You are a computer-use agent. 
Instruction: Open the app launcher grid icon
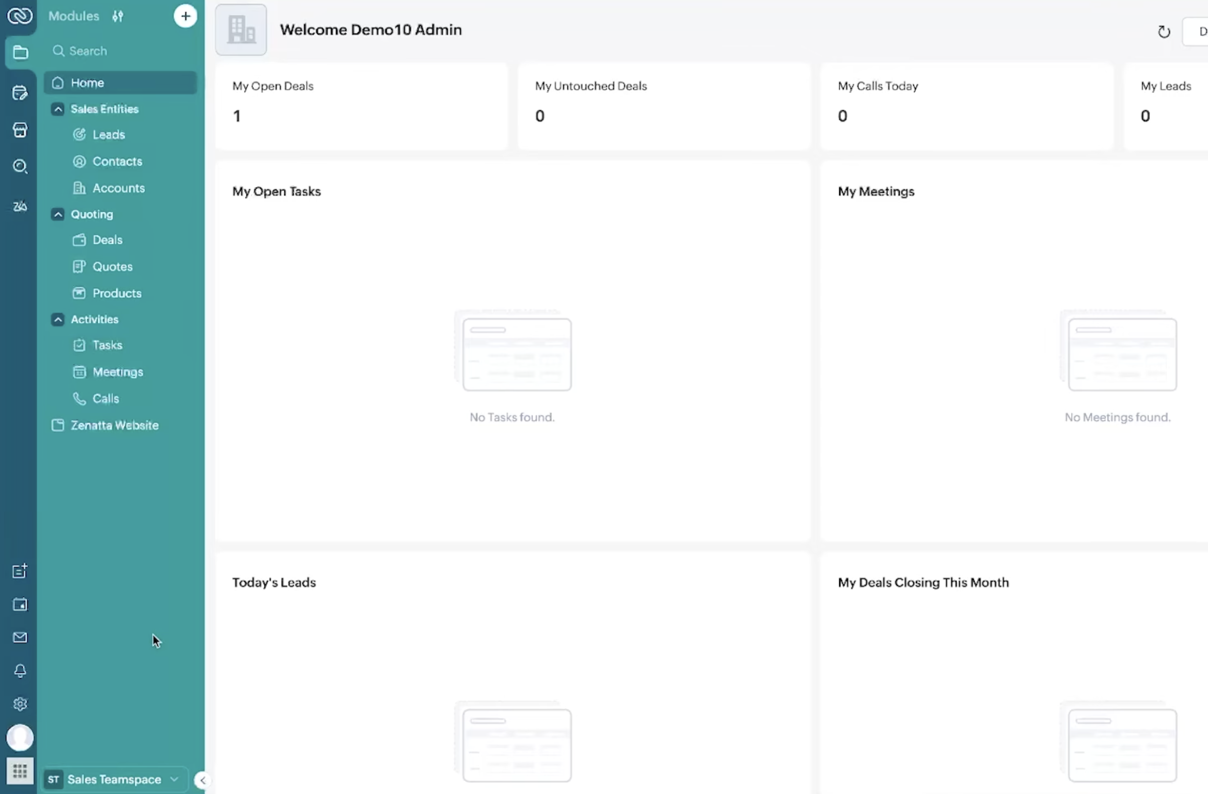pos(20,770)
